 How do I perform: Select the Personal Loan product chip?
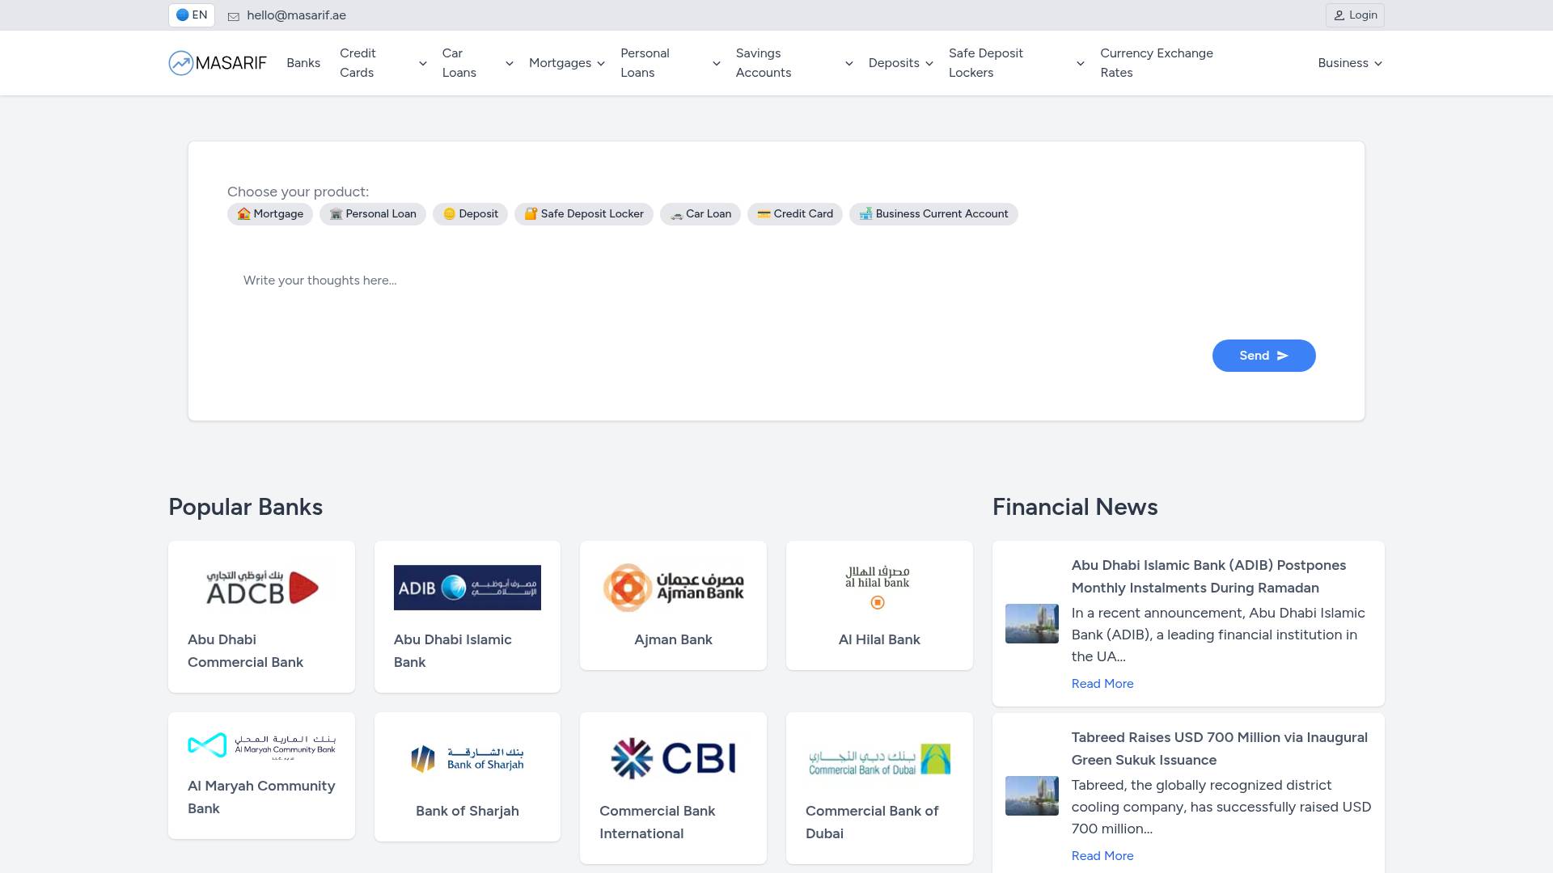[373, 214]
